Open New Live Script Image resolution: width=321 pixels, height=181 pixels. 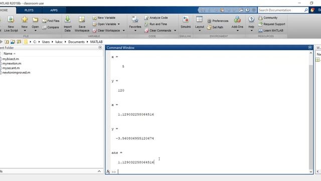[x=11, y=24]
